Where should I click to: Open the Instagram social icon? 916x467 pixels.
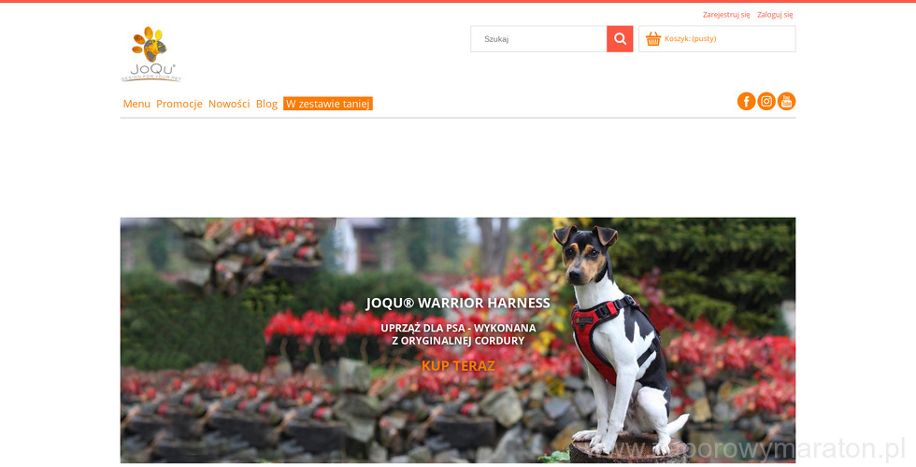(x=766, y=101)
